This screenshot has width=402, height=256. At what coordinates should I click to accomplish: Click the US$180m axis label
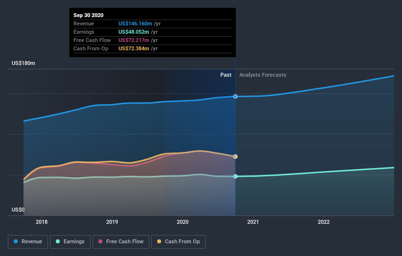coord(24,63)
